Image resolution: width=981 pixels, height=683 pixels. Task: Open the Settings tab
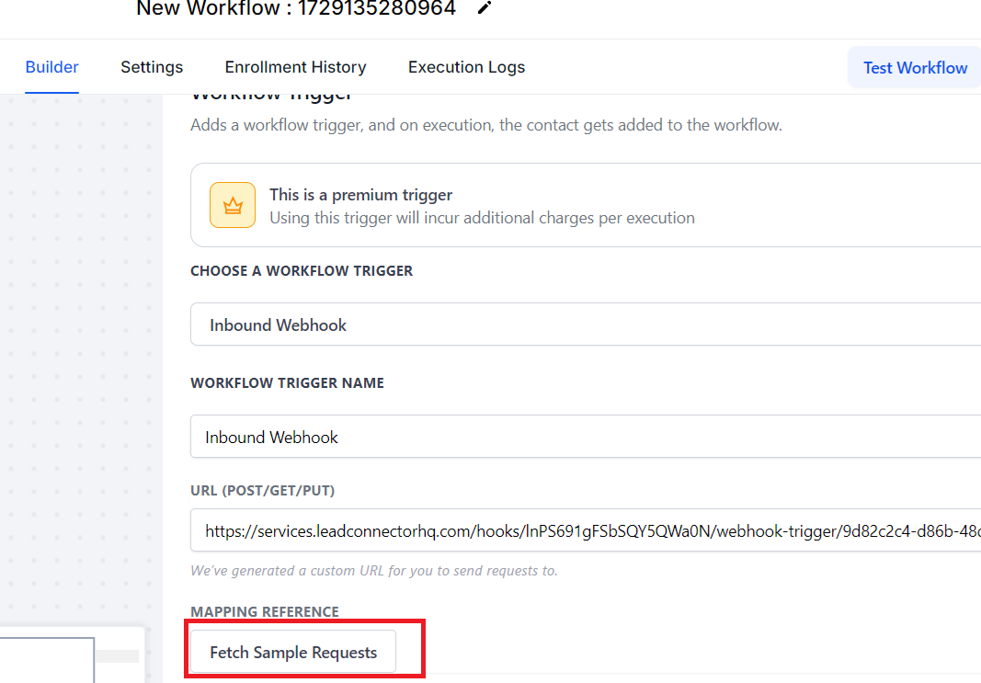(x=152, y=67)
